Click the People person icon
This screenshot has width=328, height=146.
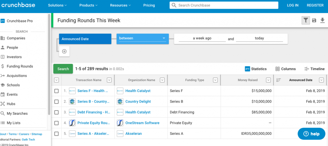tap(3, 47)
